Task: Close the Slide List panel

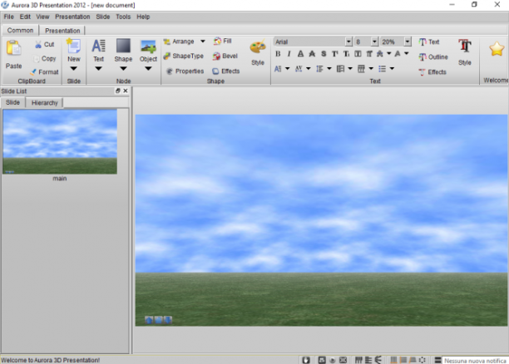Action: tap(126, 91)
